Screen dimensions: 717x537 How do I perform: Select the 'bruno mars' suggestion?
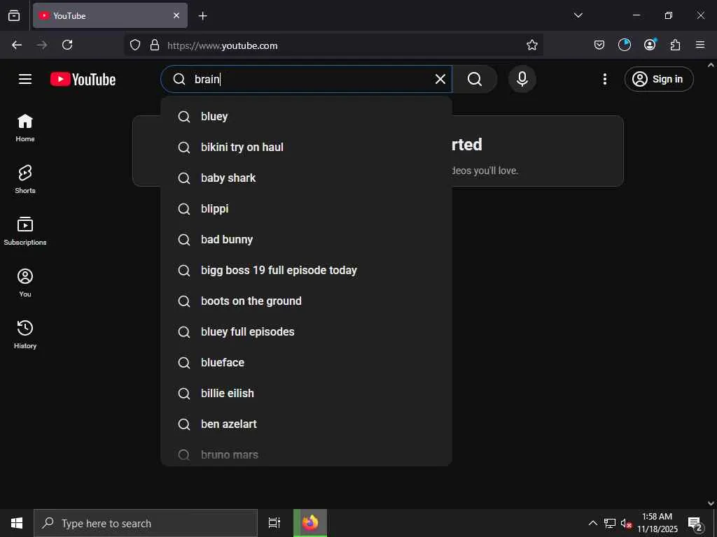(x=307, y=454)
